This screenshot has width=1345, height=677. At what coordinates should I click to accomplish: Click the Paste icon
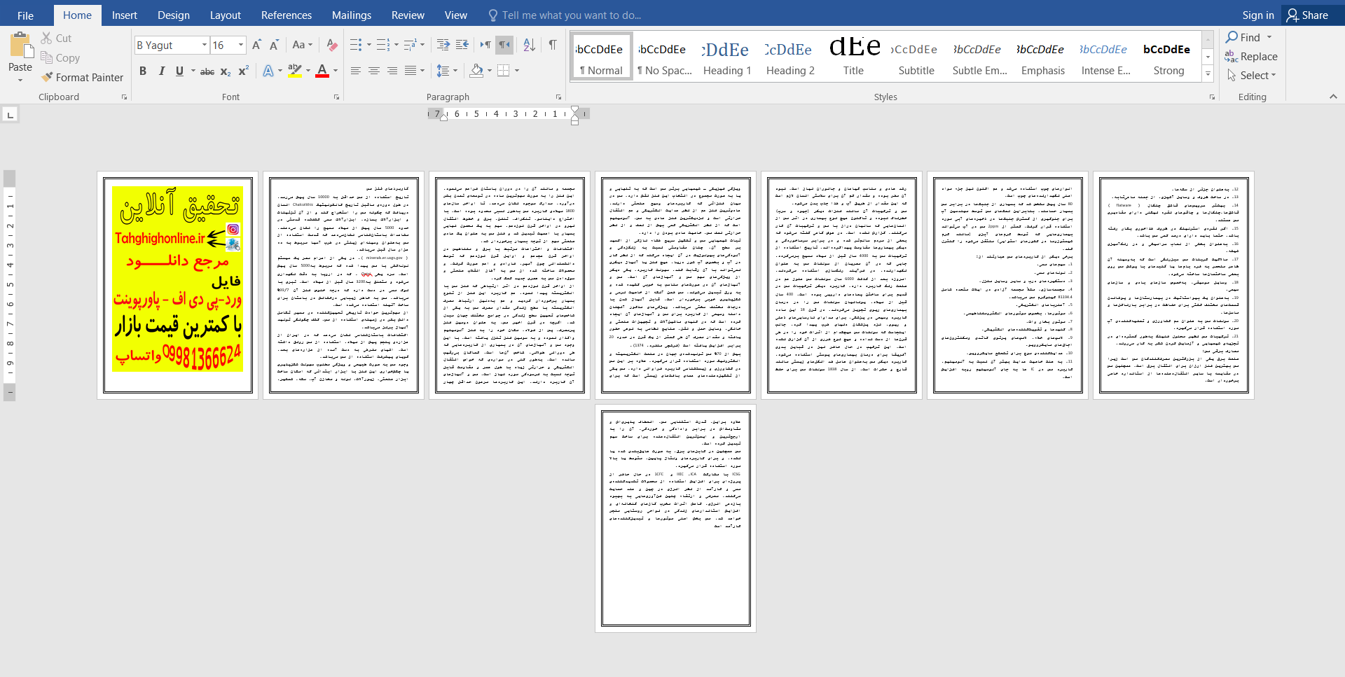click(x=20, y=45)
